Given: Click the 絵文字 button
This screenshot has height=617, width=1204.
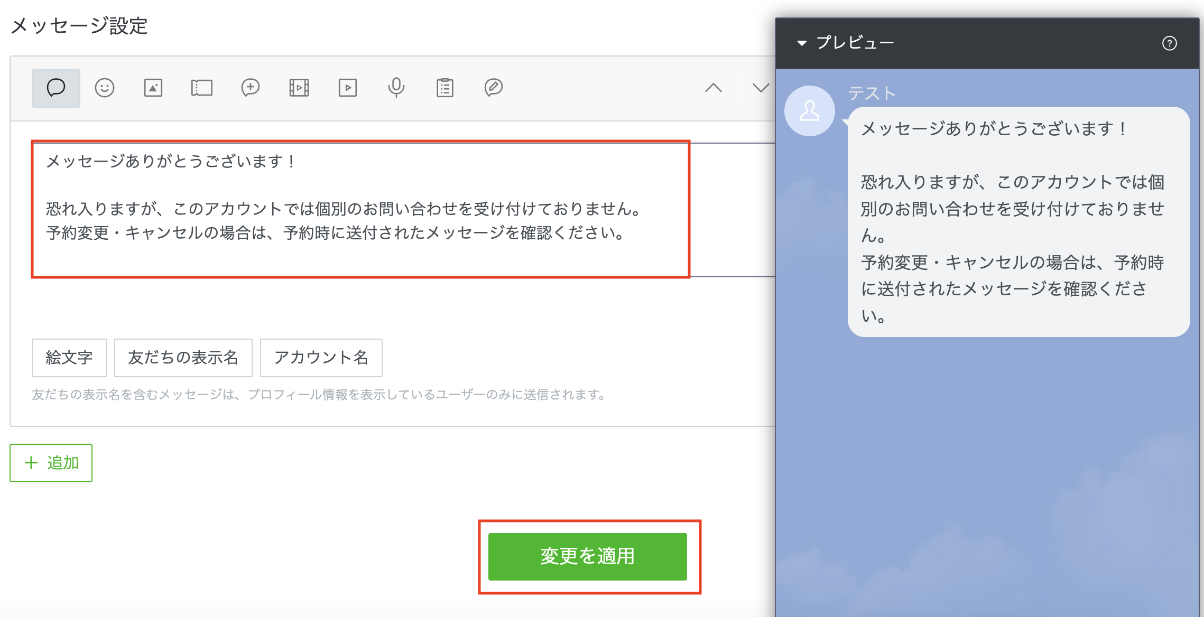Looking at the screenshot, I should [69, 358].
